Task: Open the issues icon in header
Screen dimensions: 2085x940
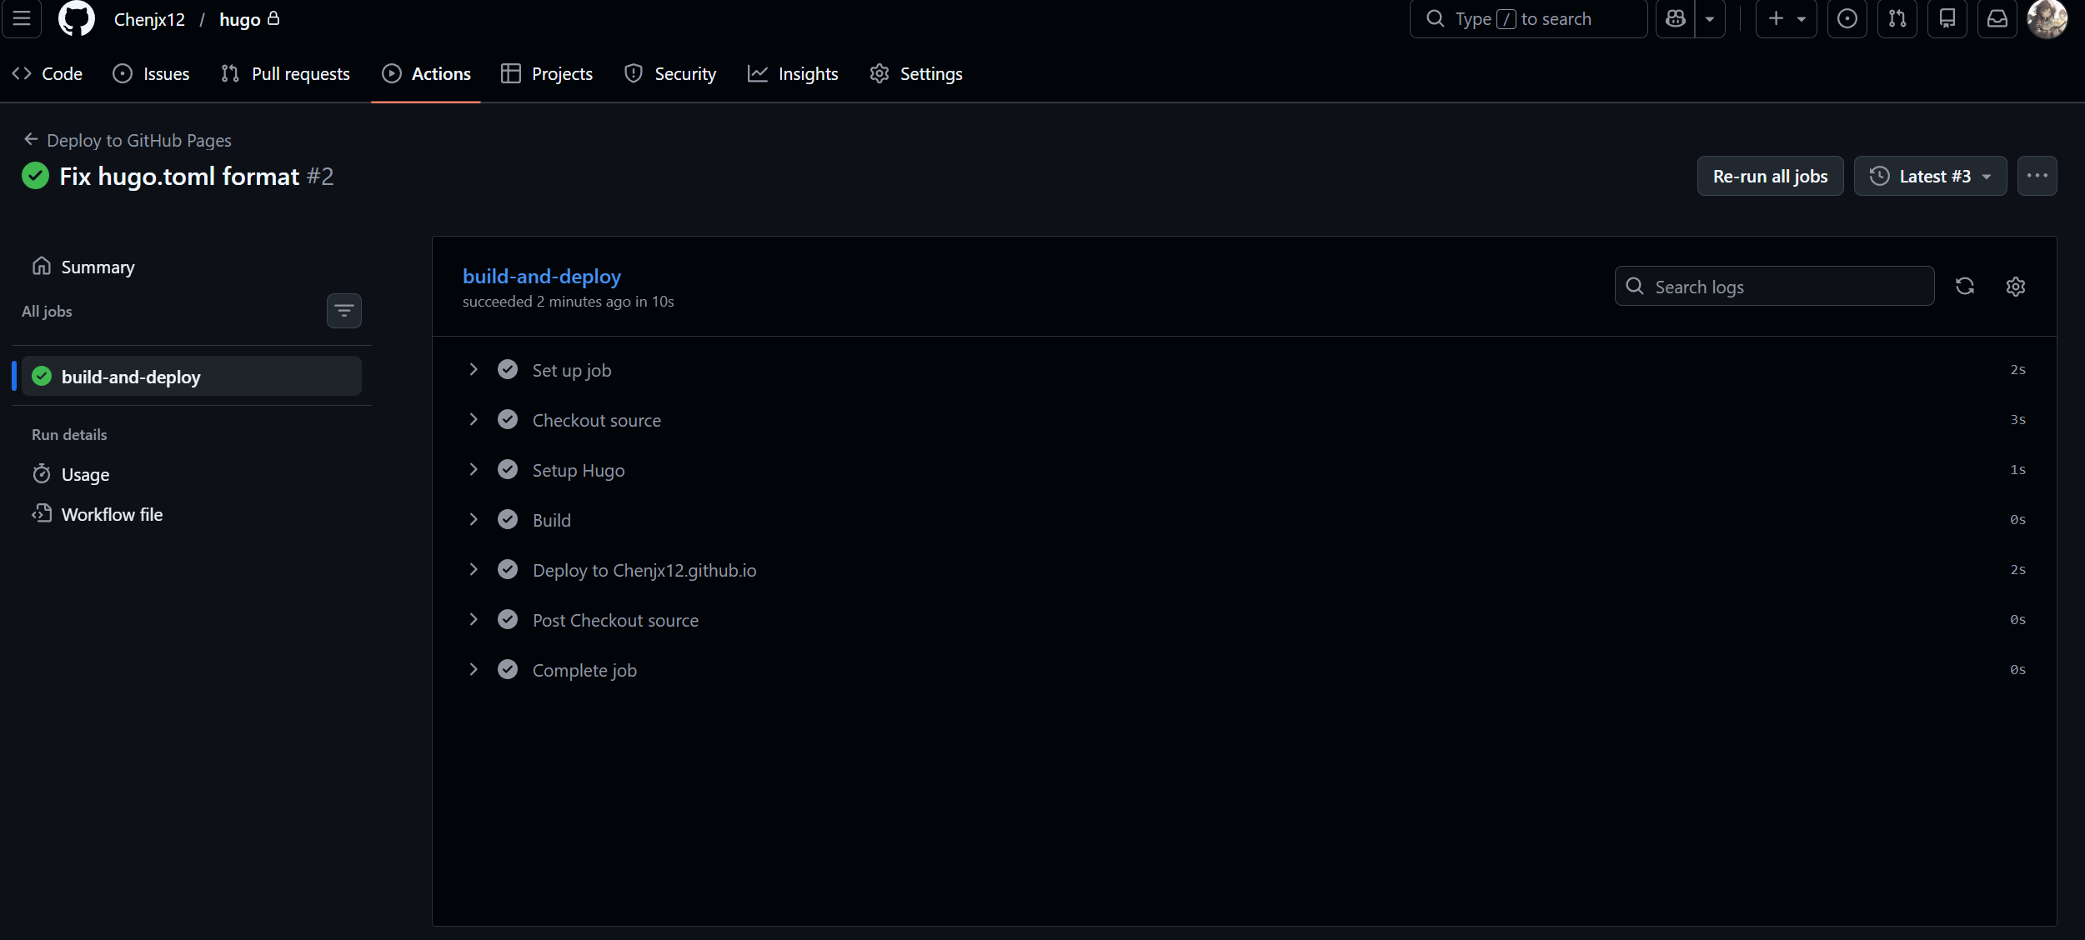Action: [x=1847, y=18]
